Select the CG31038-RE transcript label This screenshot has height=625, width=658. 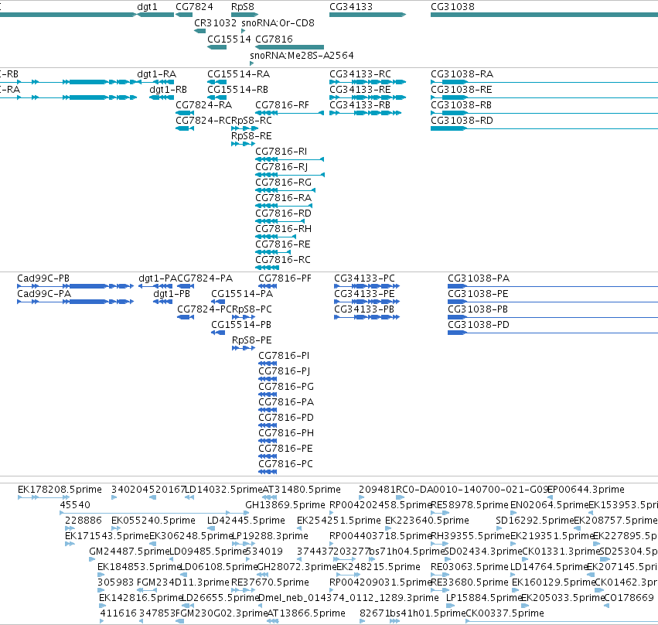coord(462,90)
